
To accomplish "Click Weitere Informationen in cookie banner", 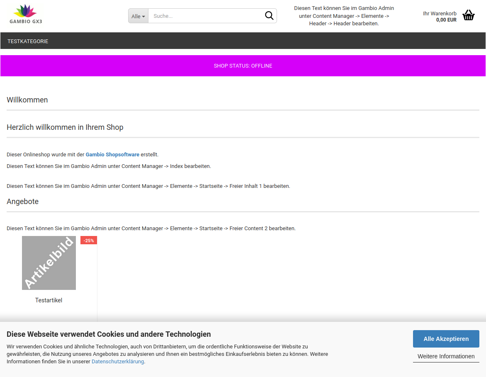I will click(x=446, y=356).
